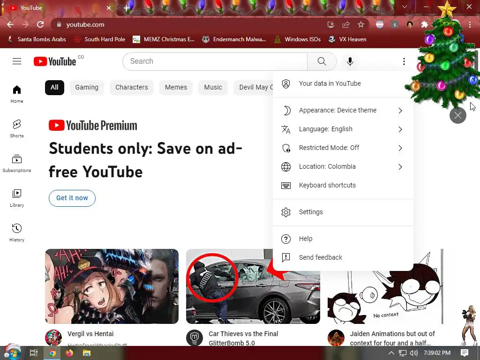Screen dimensions: 480x360
Task: Click the Jaiden Animations video channel avatar
Action: pos(336,337)
